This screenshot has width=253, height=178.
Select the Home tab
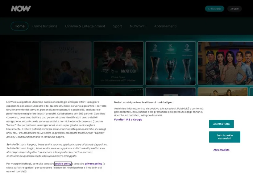(19, 26)
